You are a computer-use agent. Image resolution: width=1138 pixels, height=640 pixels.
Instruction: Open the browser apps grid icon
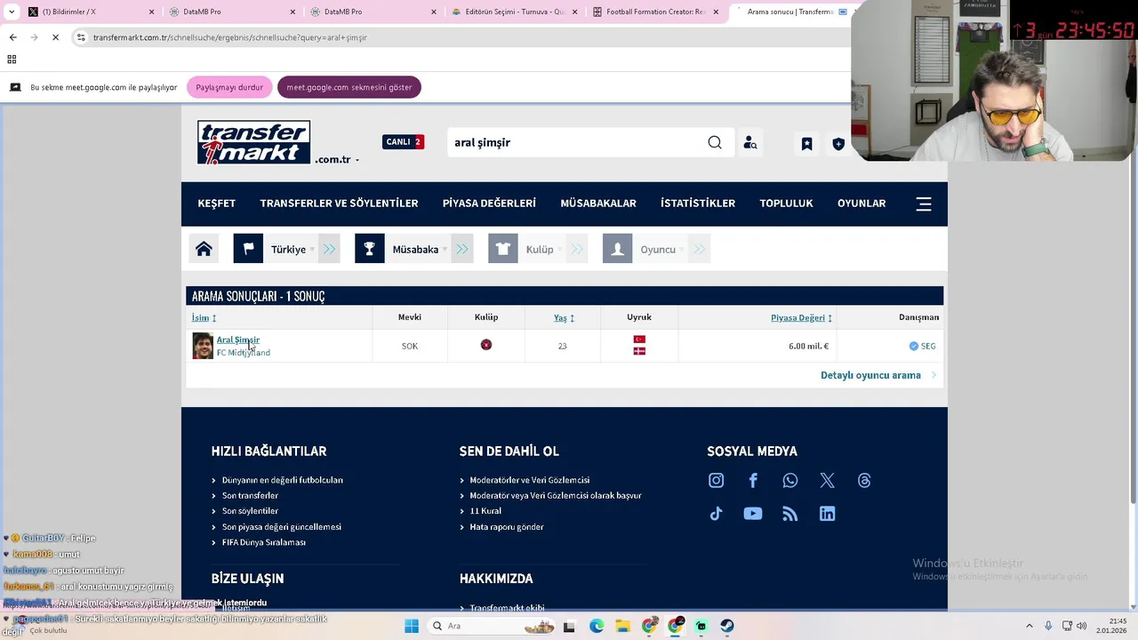tap(12, 60)
